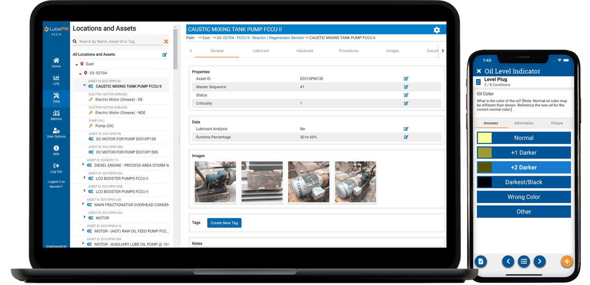The width and height of the screenshot is (590, 285).
Task: Follow the East breadcrumb link
Action: 206,38
